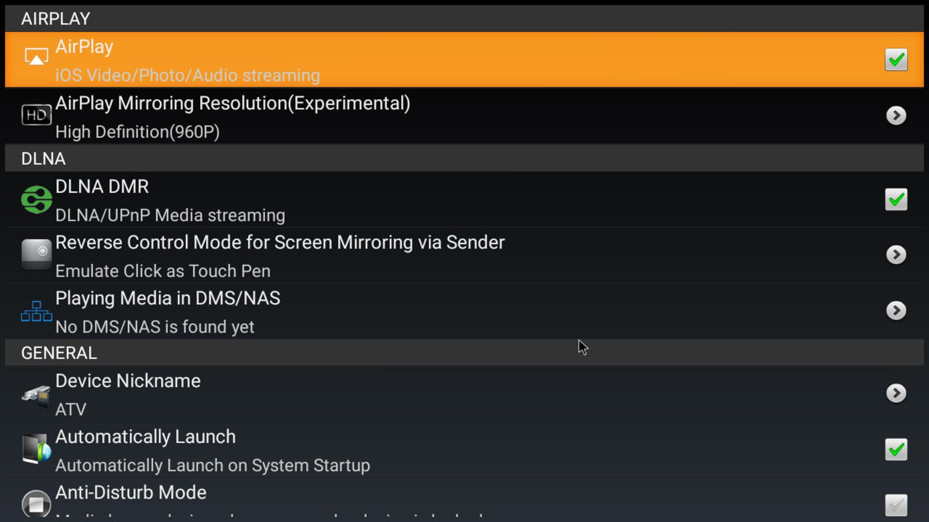
Task: Click the HD resolution icon
Action: click(36, 115)
